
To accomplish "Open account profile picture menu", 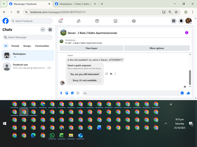I will click(188, 21).
